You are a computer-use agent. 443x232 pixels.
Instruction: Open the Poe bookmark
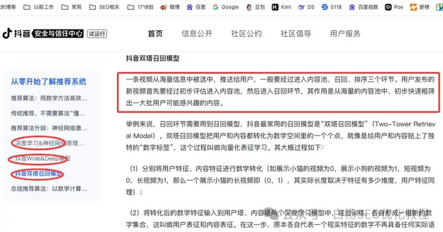pos(394,7)
